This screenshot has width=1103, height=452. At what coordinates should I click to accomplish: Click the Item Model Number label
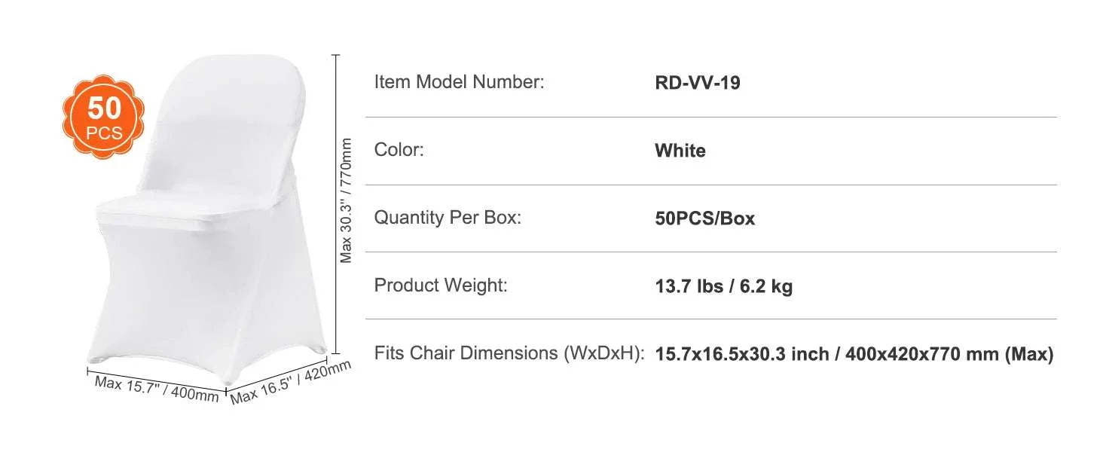(459, 82)
